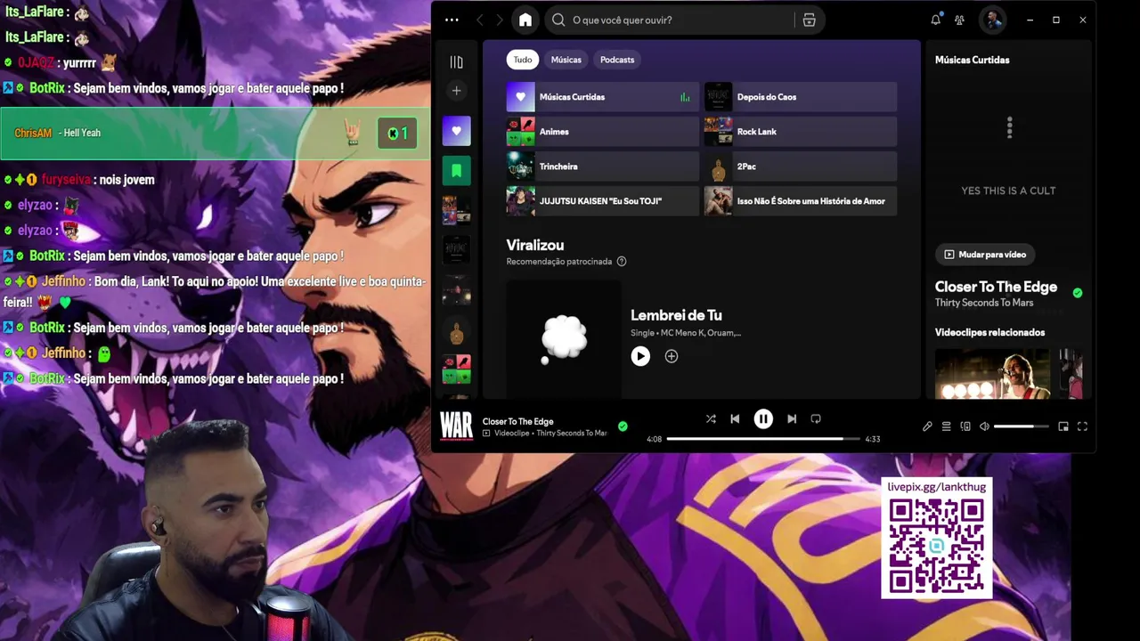Adjust the volume slider
This screenshot has width=1140, height=641.
1021,426
